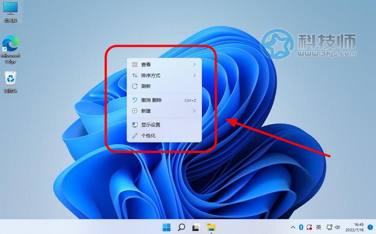This screenshot has width=376, height=234.
Task: Expand the 排序方式 submenu arrow
Action: (x=195, y=75)
